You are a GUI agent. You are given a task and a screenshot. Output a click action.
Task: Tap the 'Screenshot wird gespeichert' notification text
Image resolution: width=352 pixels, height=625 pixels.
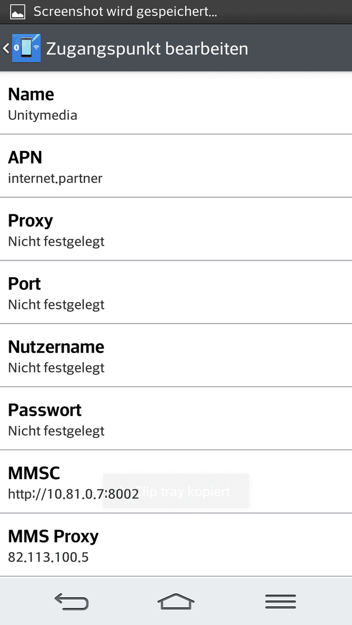125,12
